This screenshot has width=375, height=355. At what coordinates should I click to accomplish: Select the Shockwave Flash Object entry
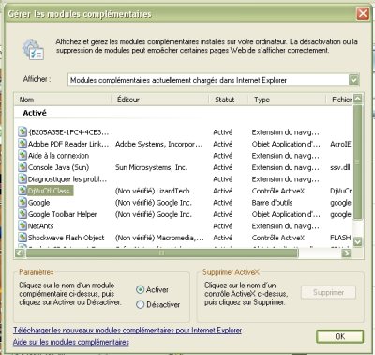[66, 238]
